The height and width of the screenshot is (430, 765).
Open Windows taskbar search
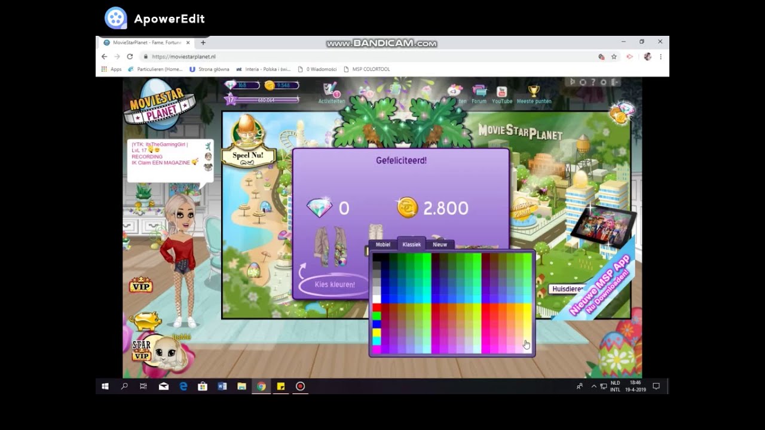coord(124,386)
